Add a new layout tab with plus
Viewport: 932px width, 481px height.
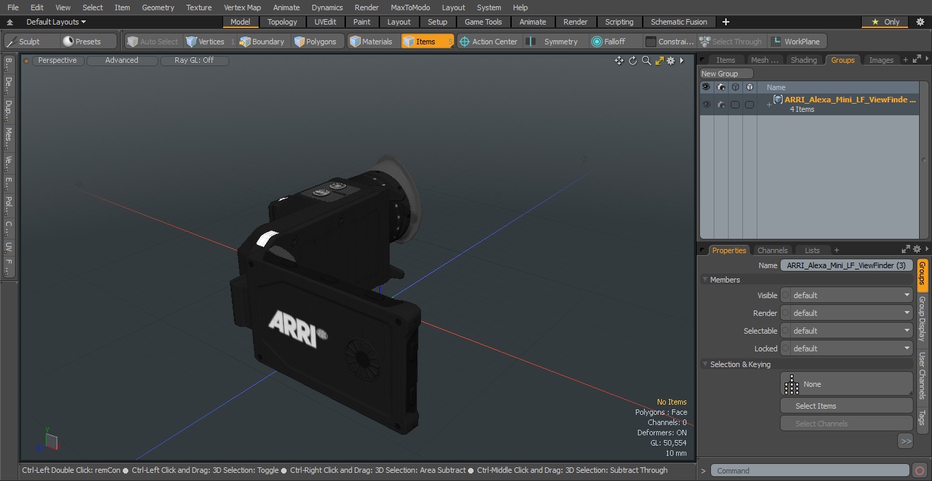(x=725, y=22)
